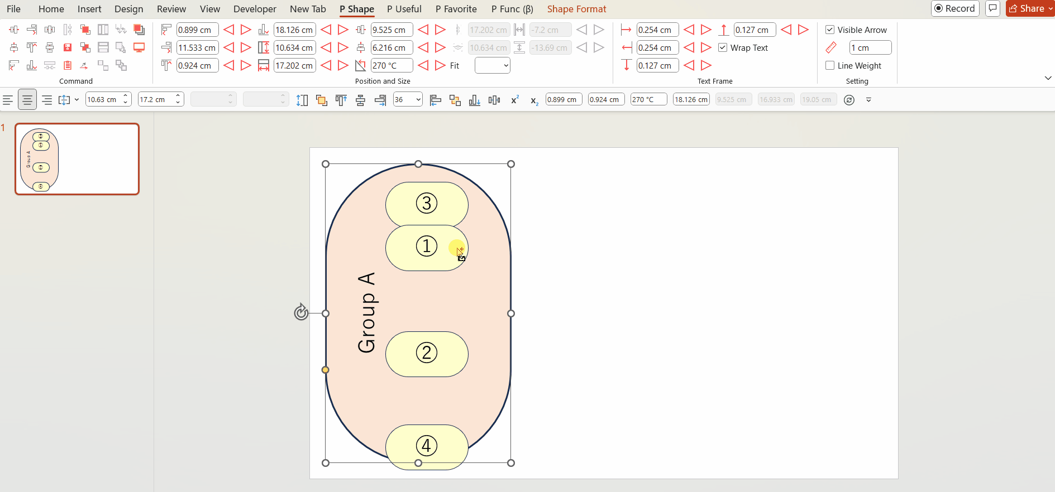This screenshot has height=492, width=1055.
Task: Switch to the P Useful tab
Action: 404,9
